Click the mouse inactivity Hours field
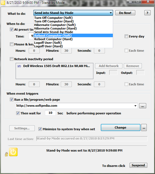 pos(34,51)
